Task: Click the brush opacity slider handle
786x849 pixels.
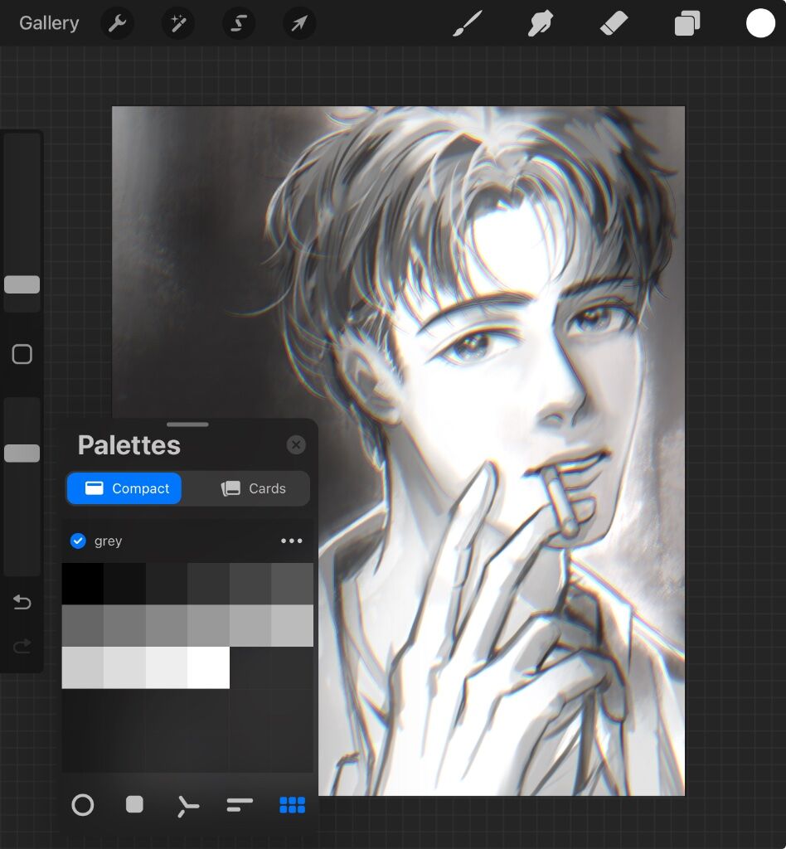Action: (x=22, y=454)
